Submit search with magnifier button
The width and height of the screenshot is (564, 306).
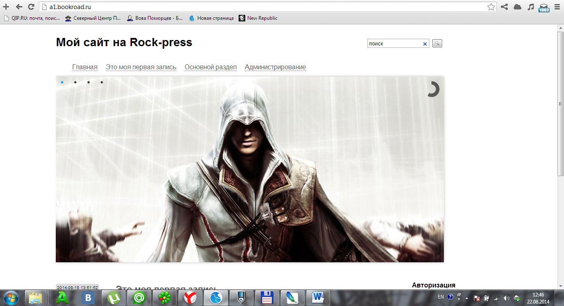(x=437, y=43)
